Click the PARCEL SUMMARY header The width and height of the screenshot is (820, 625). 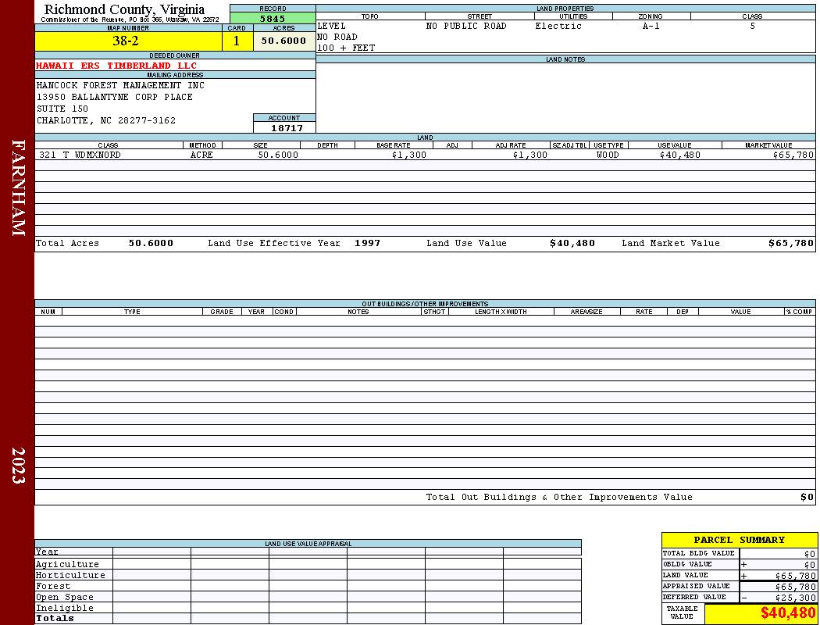(x=740, y=540)
